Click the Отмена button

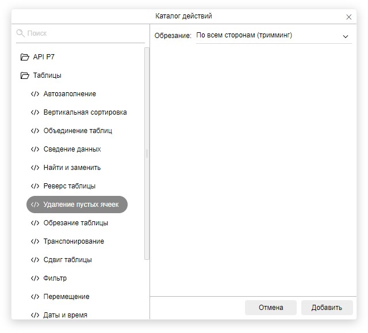270,308
